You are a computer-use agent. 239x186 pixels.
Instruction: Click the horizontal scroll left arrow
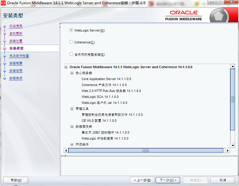pos(66,151)
